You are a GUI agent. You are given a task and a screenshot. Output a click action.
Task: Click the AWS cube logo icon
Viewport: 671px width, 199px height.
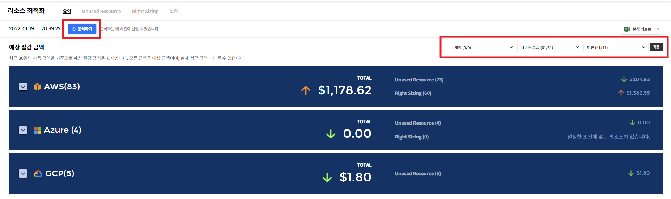point(37,87)
